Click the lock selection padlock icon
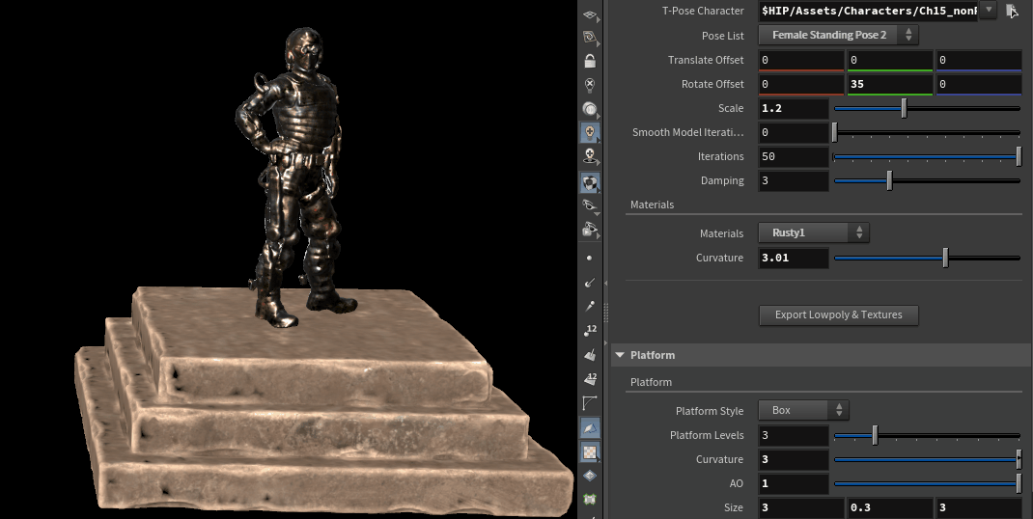Image resolution: width=1033 pixels, height=519 pixels. click(590, 60)
